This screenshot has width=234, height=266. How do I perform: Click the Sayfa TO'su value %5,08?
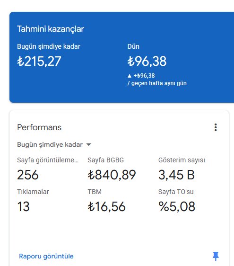click(x=177, y=206)
